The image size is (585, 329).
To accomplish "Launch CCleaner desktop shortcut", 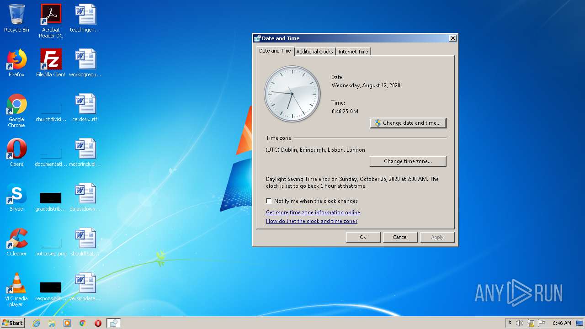I will pos(16,242).
